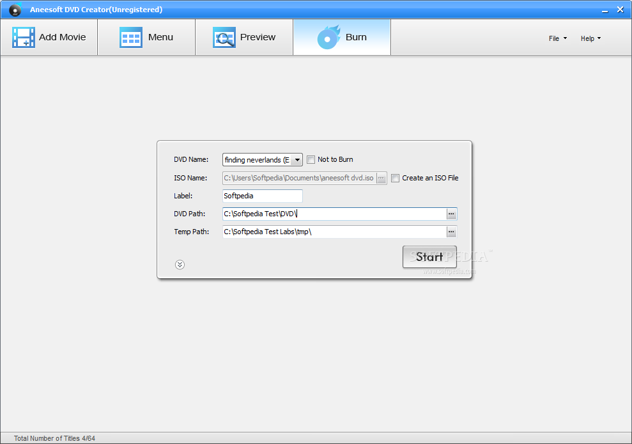The image size is (632, 444).
Task: Click the DVD Name label
Action: [191, 159]
